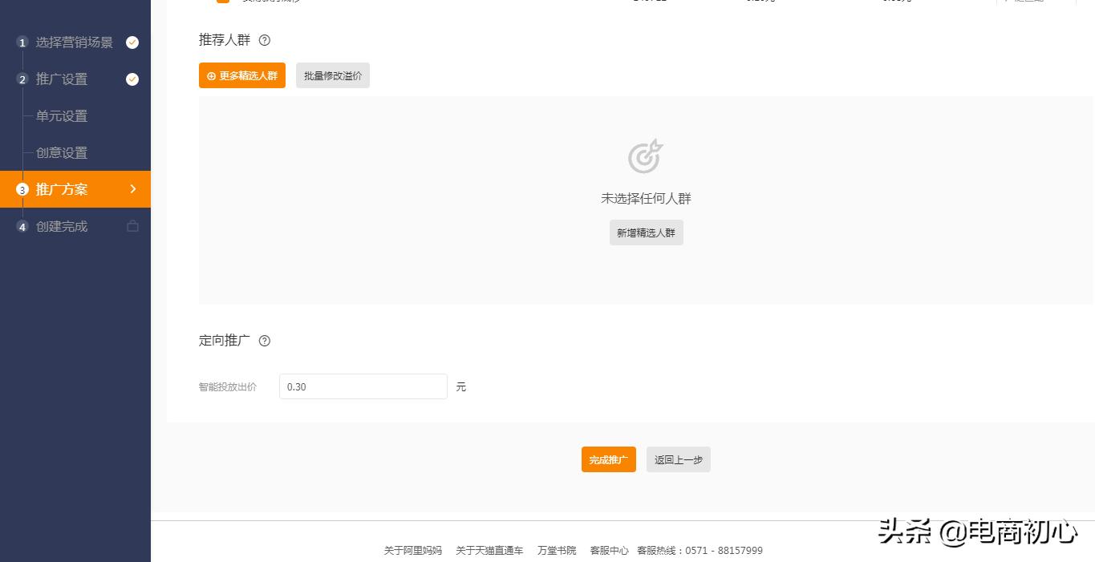
Task: Open the 定向推广 help question mark icon
Action: pyautogui.click(x=264, y=341)
